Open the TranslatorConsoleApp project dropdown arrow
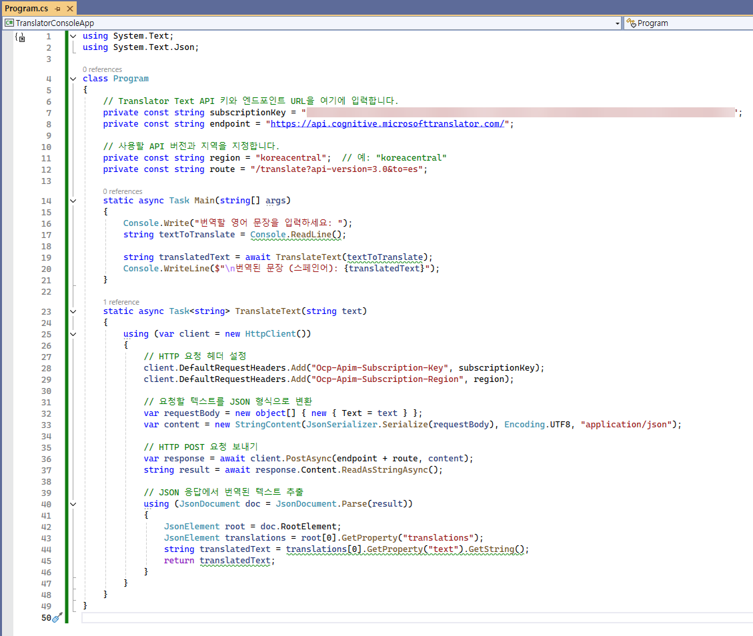The image size is (753, 636). (x=618, y=23)
